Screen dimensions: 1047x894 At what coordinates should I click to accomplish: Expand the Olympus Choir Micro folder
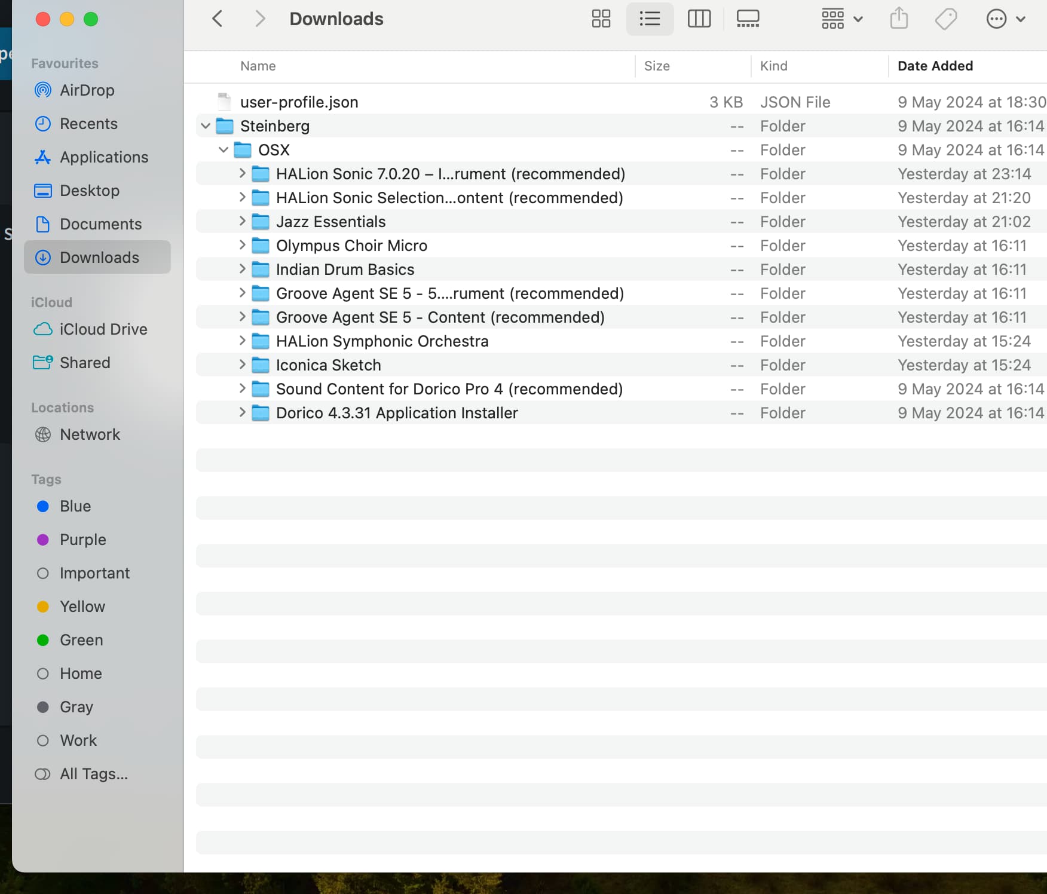coord(242,246)
